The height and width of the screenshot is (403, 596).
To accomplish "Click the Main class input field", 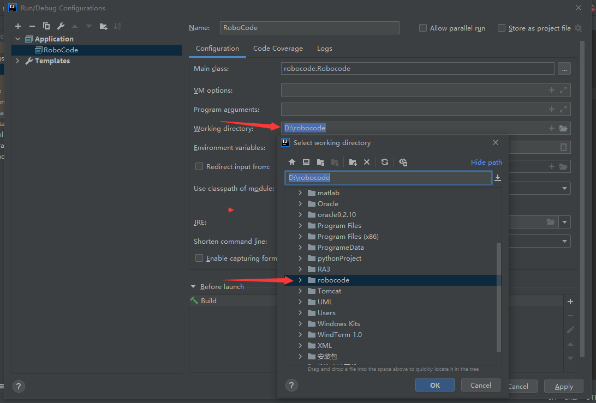I will 418,69.
